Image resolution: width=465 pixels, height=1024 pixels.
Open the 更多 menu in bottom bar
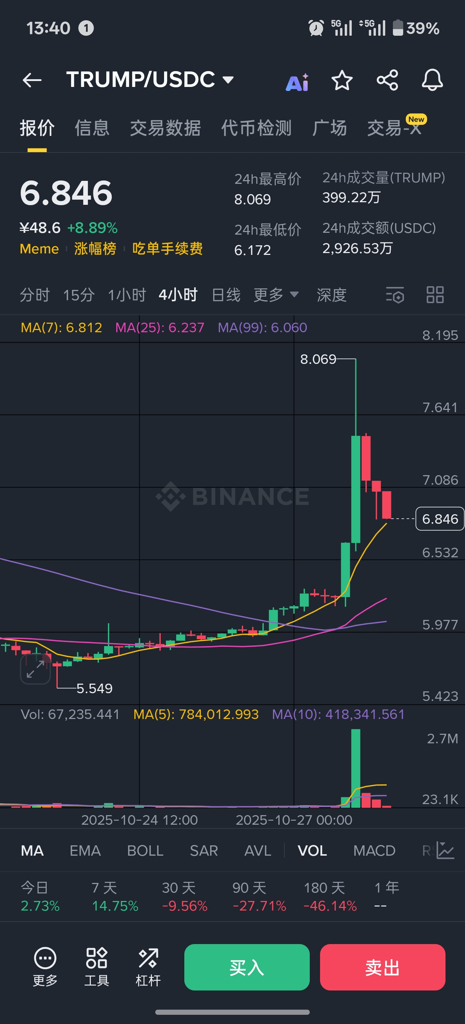click(45, 967)
